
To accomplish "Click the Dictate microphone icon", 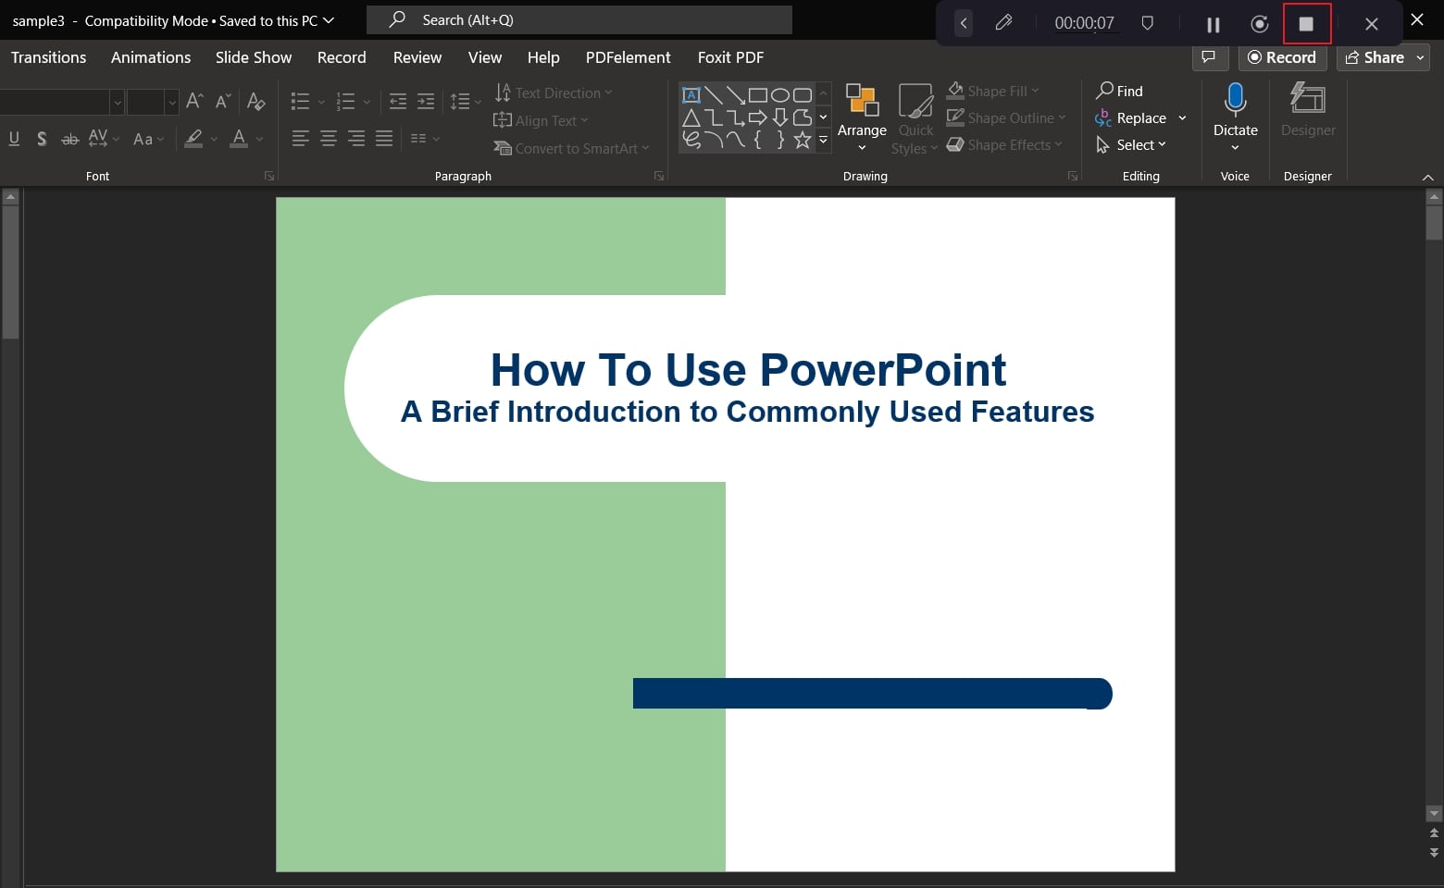I will [x=1235, y=99].
